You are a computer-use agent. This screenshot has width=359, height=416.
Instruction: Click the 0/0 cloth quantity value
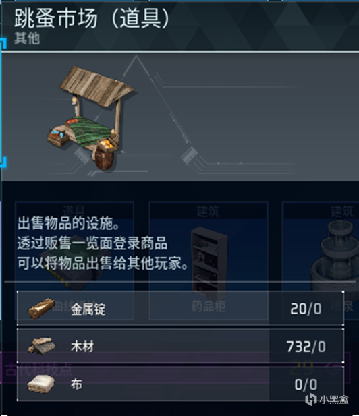point(306,384)
